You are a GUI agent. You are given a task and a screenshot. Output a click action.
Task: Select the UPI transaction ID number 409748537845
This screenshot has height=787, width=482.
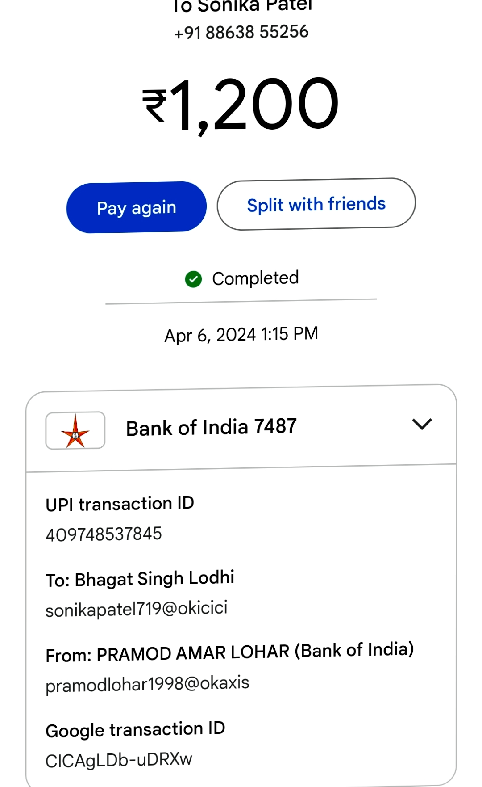[x=104, y=534]
